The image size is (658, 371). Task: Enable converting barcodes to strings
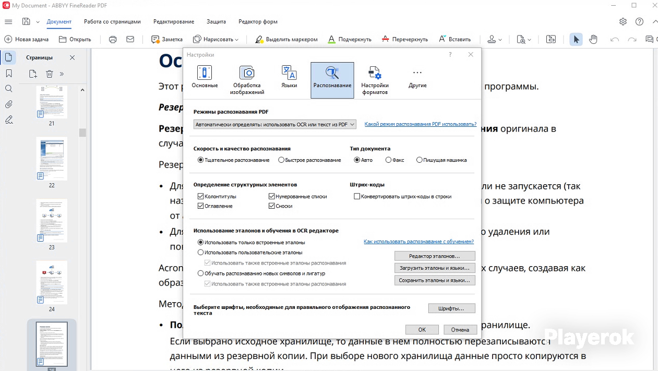(357, 196)
